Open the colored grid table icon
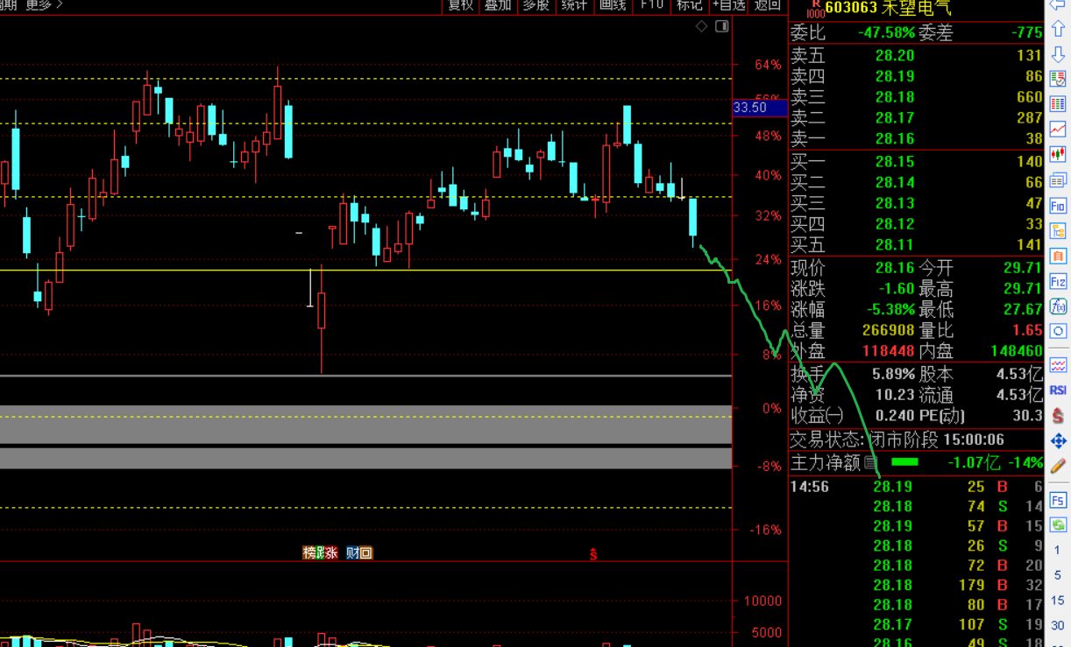Image resolution: width=1071 pixels, height=647 pixels. click(1058, 103)
